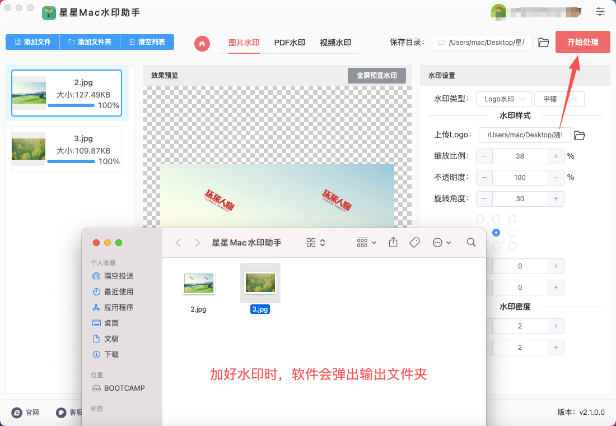616x426 pixels.
Task: Open folder icon next to 上传Logo
Action: (579, 135)
